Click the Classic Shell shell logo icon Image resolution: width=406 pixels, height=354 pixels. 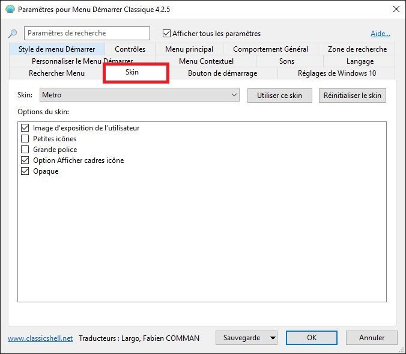pos(10,10)
